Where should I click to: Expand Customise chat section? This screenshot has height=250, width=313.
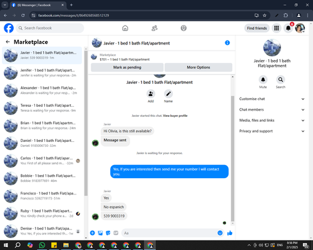pyautogui.click(x=272, y=99)
